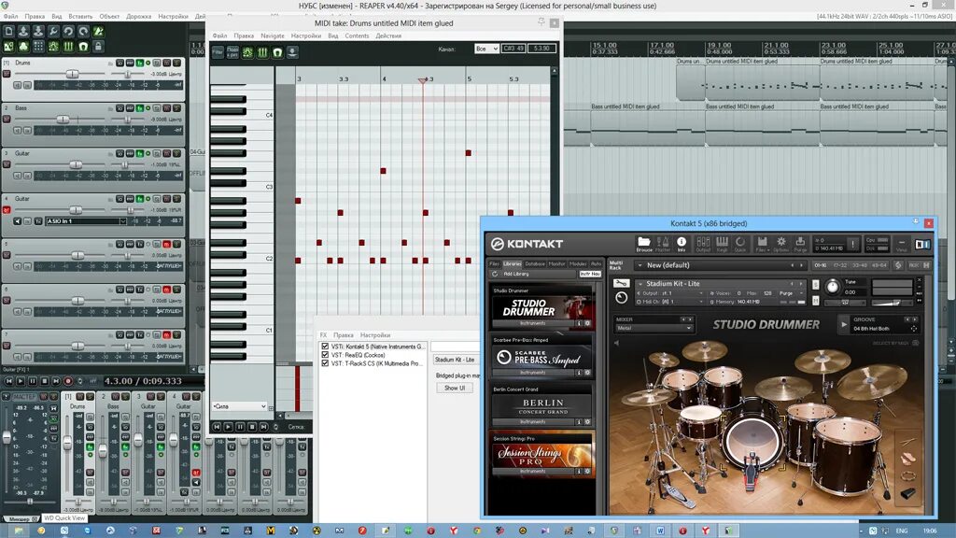Open the Настройки menu in FX window
Image resolution: width=956 pixels, height=538 pixels.
click(x=375, y=335)
